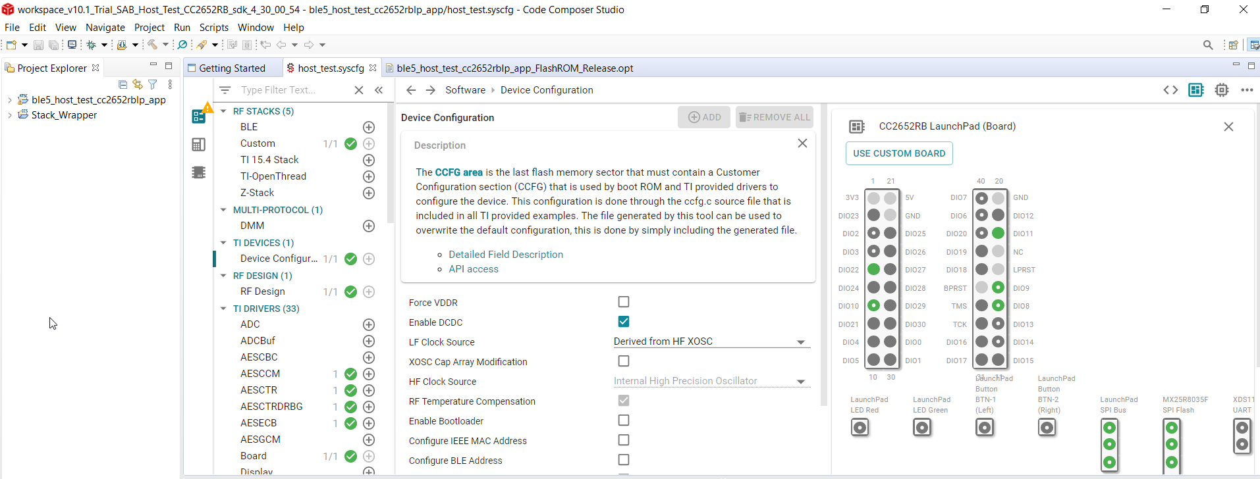Collapse the module sidebar with double chevron

[x=379, y=90]
